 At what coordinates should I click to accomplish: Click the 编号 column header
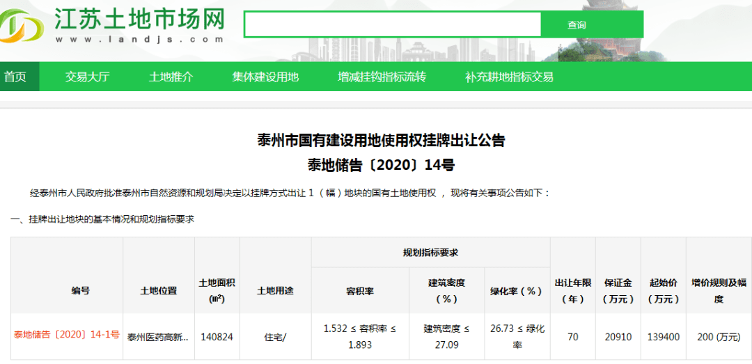[x=80, y=291]
